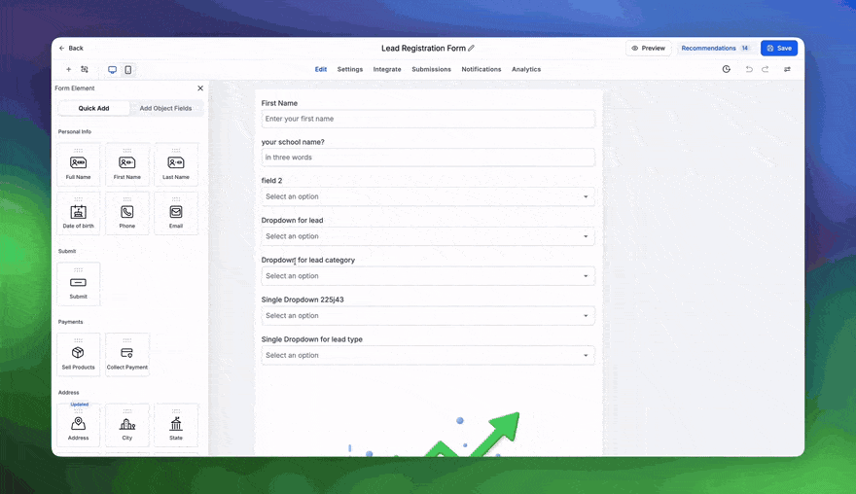Click the school name input field
This screenshot has height=494, width=856.
428,158
